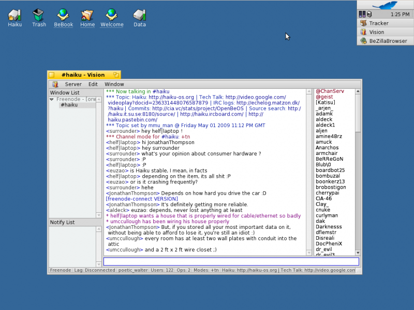Viewport: 414px width, 310px height.
Task: Click Notify List scrollbar up arrow
Action: tap(99, 229)
